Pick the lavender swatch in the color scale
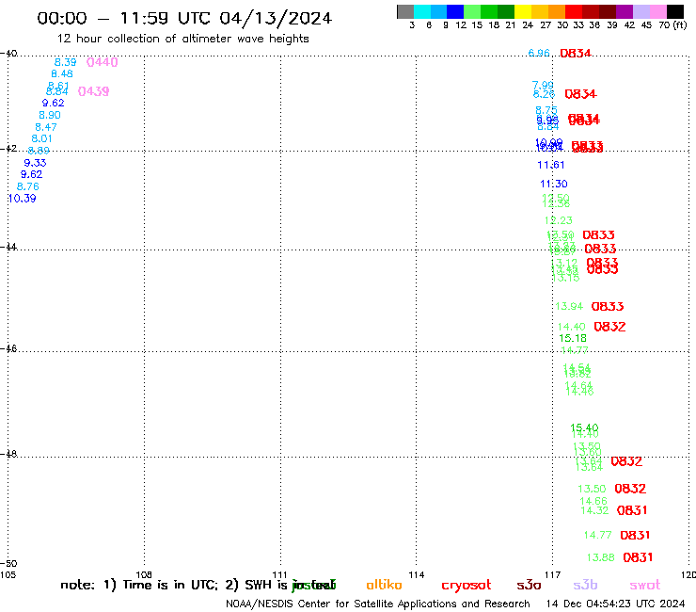This screenshot has height=612, width=696. [x=641, y=11]
